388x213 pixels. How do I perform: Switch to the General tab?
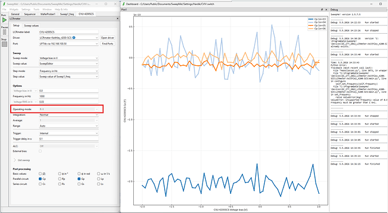15,14
